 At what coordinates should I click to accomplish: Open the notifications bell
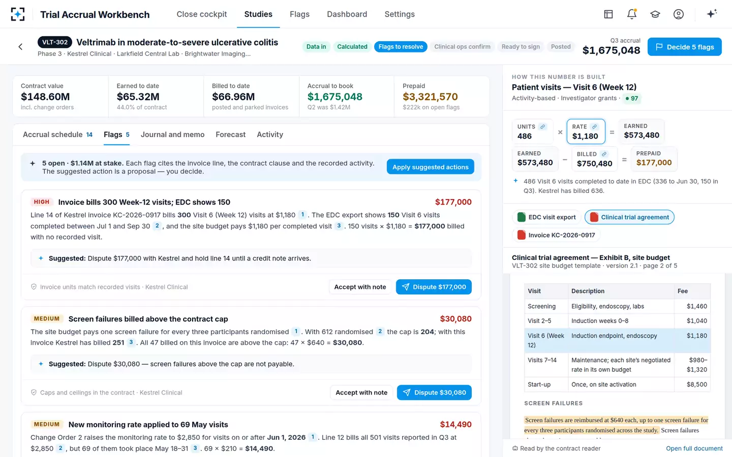point(632,14)
